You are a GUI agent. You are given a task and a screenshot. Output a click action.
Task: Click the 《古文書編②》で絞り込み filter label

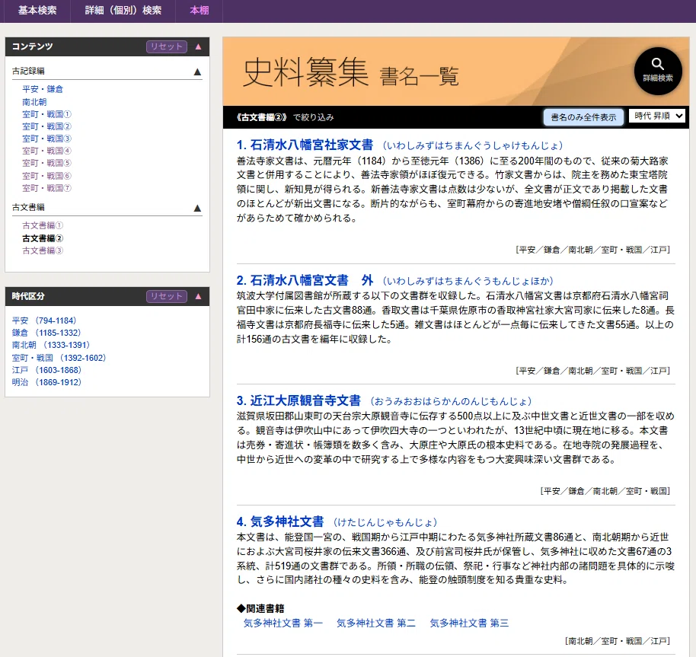click(285, 117)
